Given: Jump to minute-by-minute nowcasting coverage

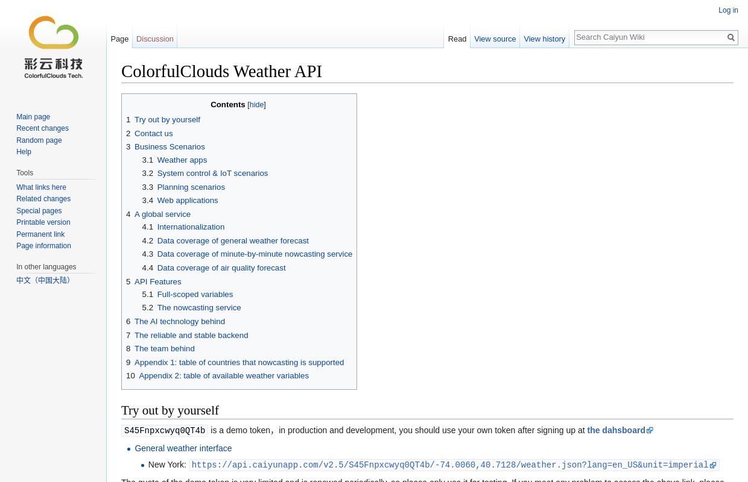Looking at the screenshot, I should 255,254.
